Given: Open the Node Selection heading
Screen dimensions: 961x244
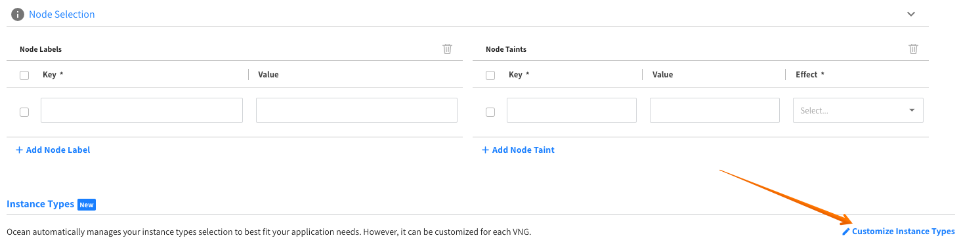Looking at the screenshot, I should pyautogui.click(x=62, y=14).
